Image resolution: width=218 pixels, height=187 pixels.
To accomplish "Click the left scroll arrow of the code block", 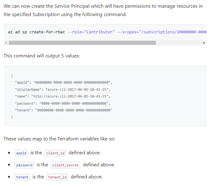I will click(x=6, y=43).
